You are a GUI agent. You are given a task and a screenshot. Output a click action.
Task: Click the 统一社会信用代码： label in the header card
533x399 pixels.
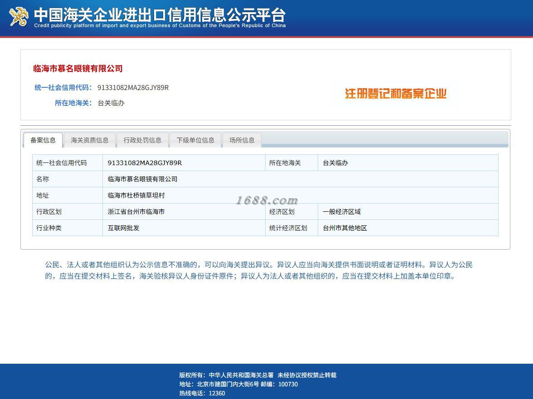coord(63,88)
